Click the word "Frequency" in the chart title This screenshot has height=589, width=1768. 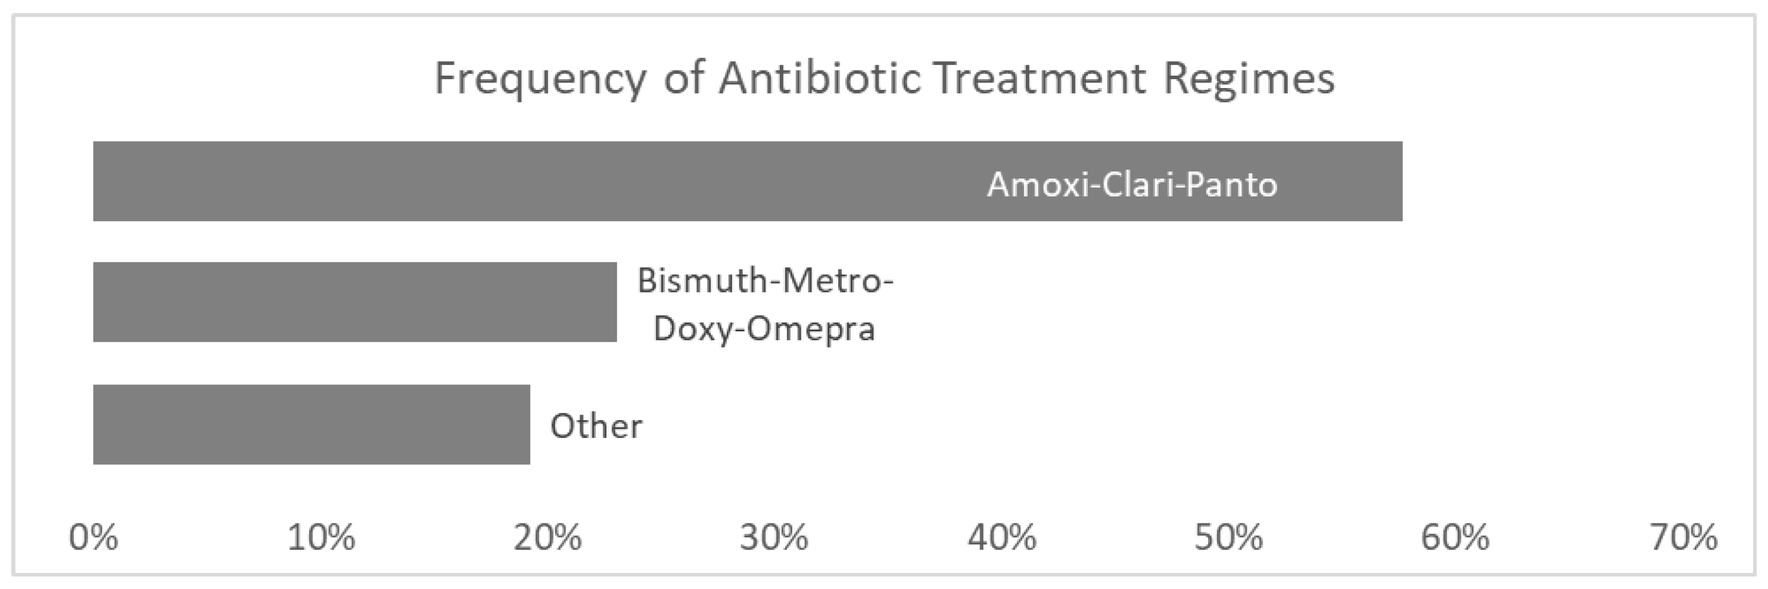(540, 79)
